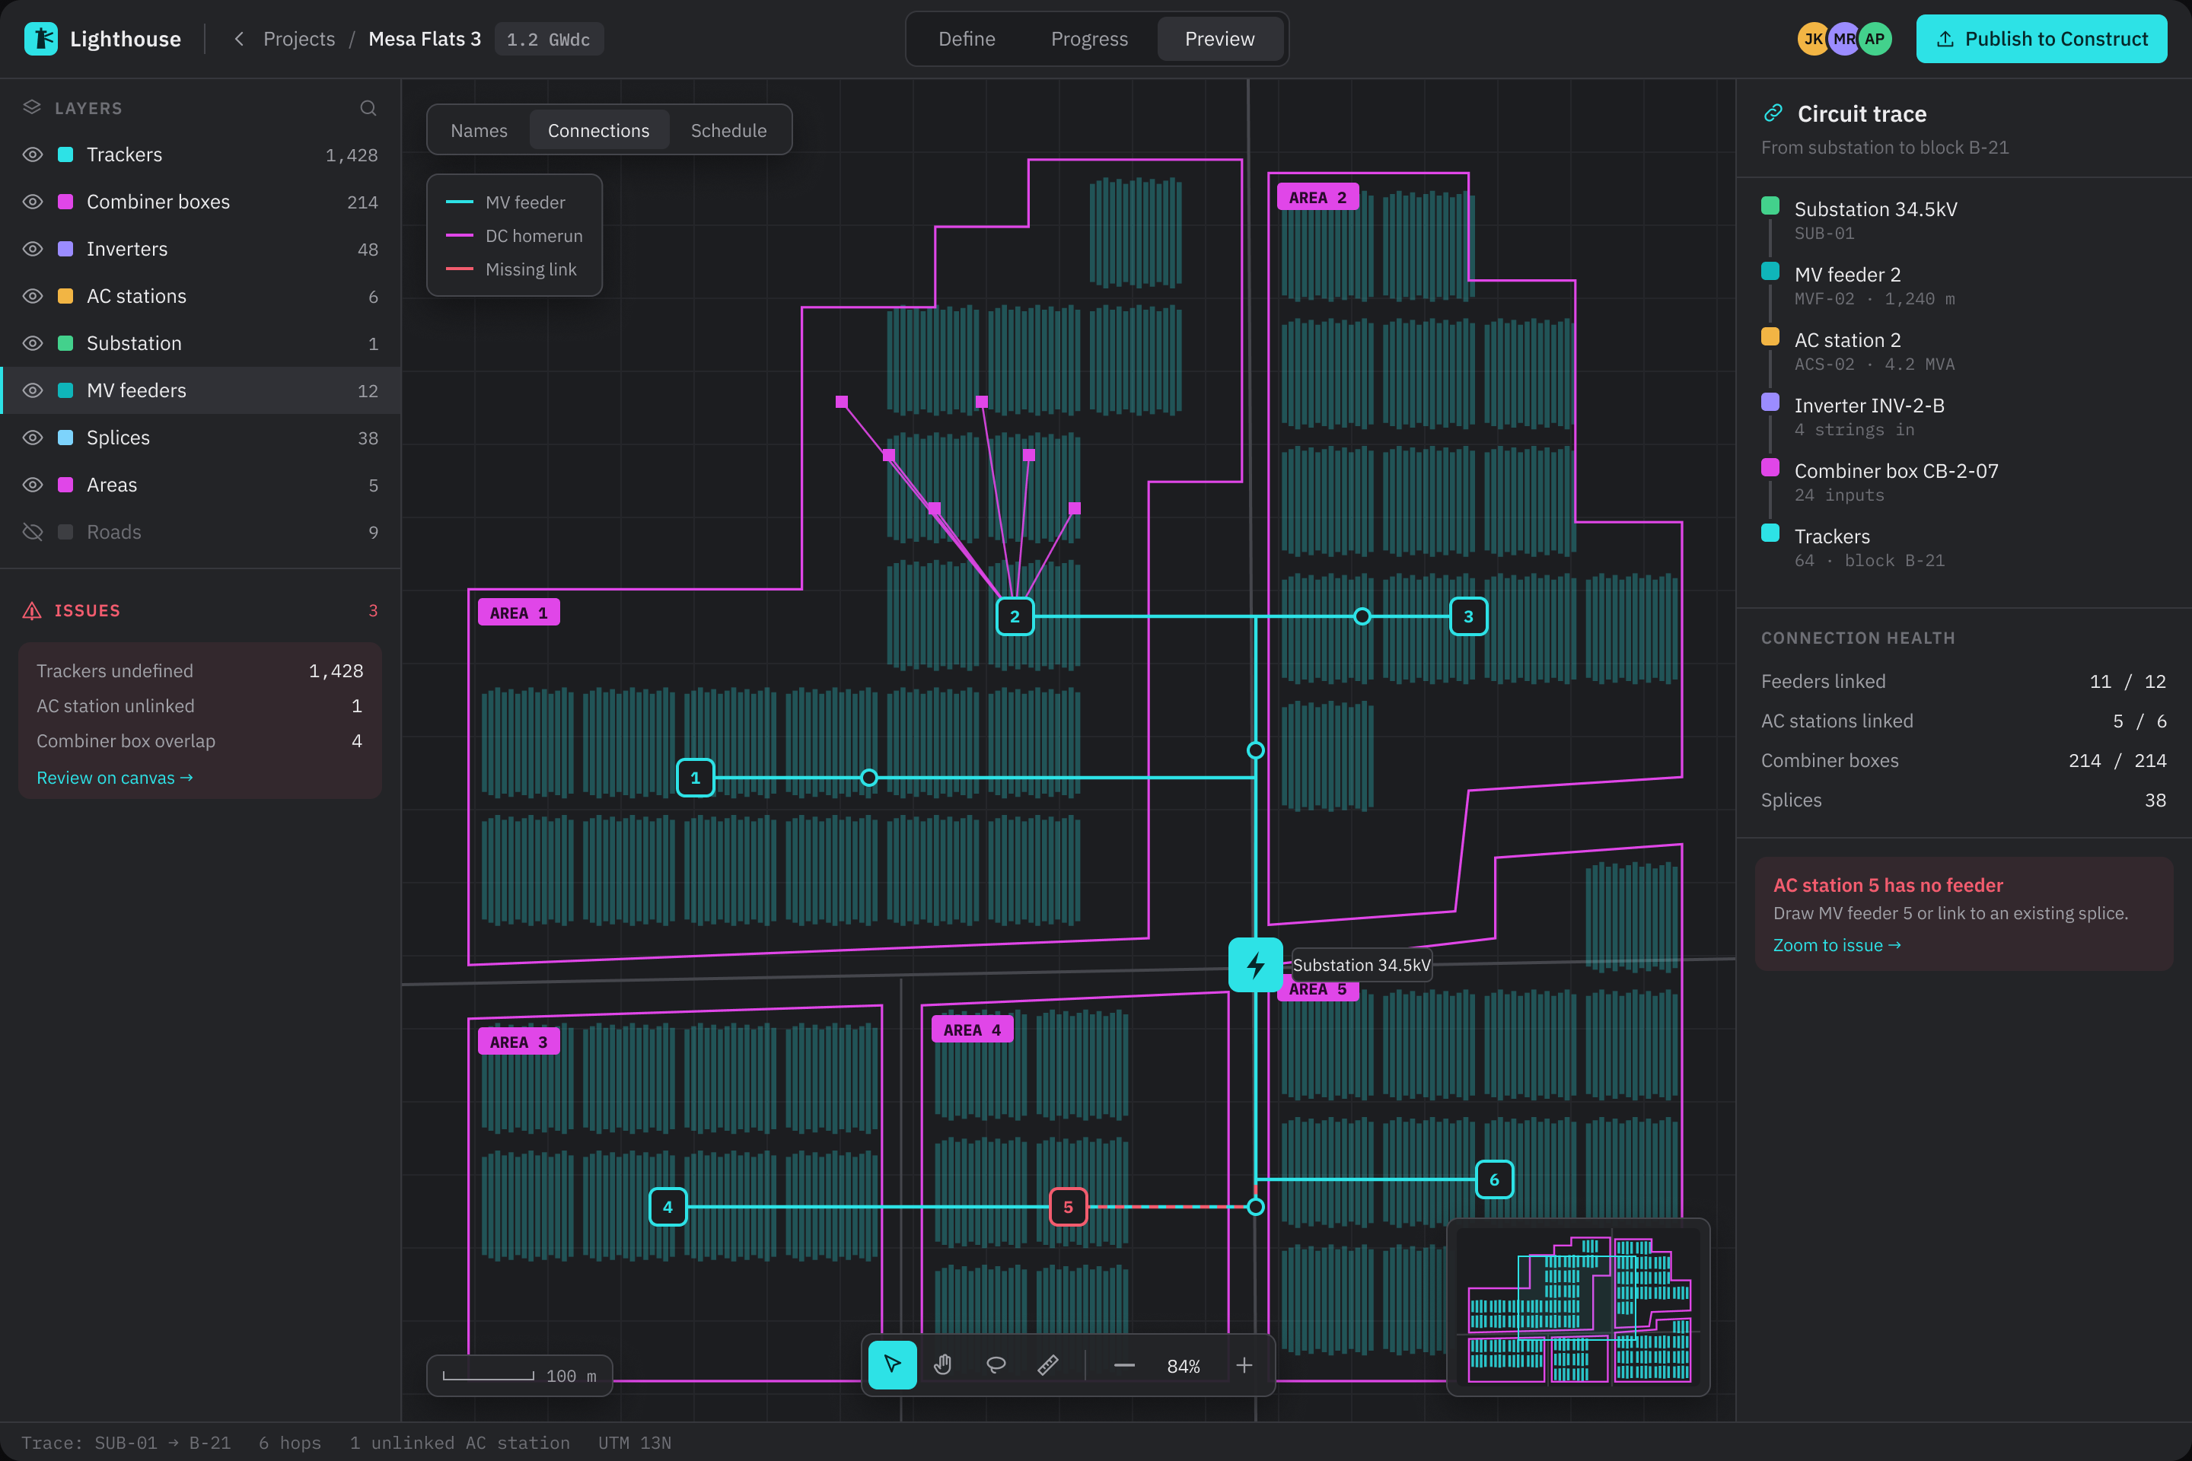
Task: Click the Trackers cyan color swatch
Action: [65, 154]
